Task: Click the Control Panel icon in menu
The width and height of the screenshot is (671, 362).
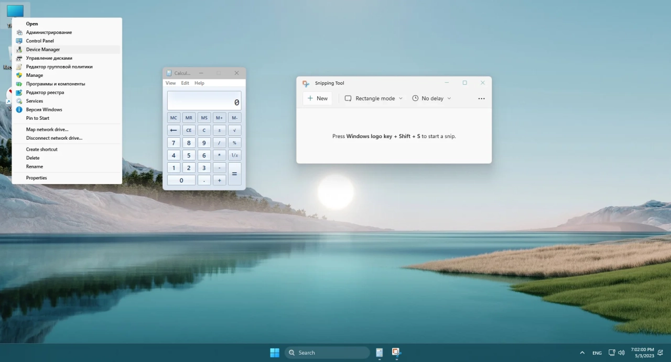Action: click(x=19, y=41)
